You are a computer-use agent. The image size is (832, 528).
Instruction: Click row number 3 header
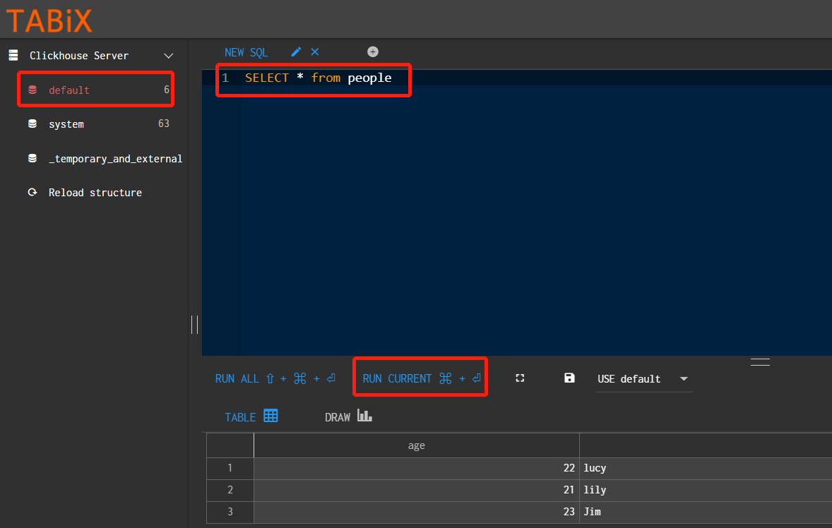[230, 512]
